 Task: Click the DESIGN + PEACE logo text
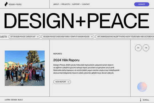point(15,4)
